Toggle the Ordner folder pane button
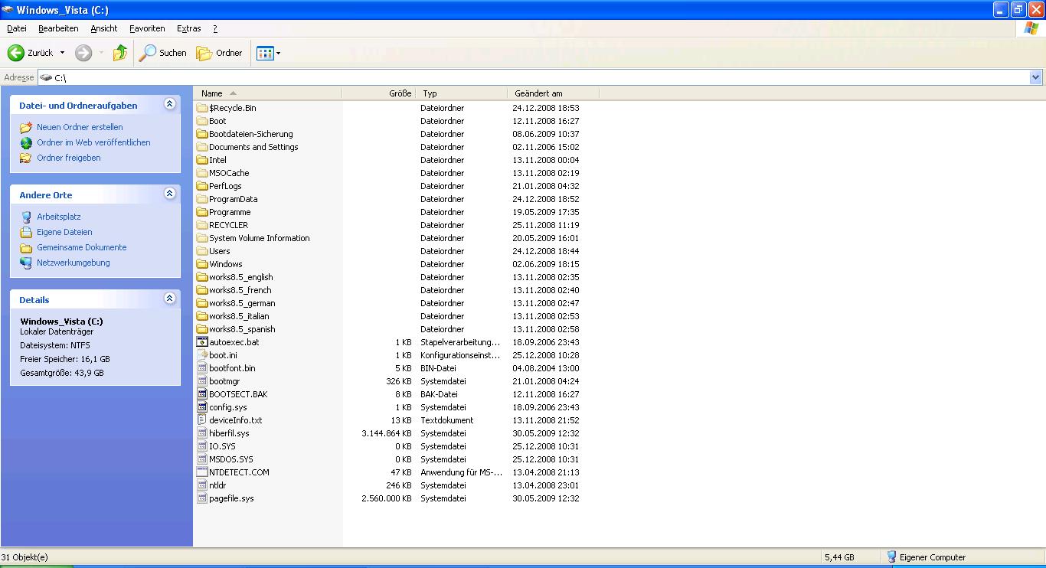Image resolution: width=1046 pixels, height=568 pixels. [219, 53]
